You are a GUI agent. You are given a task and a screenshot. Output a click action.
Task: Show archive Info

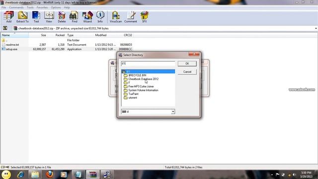100,17
